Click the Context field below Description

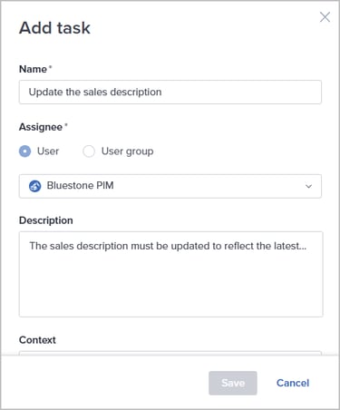pos(170,353)
